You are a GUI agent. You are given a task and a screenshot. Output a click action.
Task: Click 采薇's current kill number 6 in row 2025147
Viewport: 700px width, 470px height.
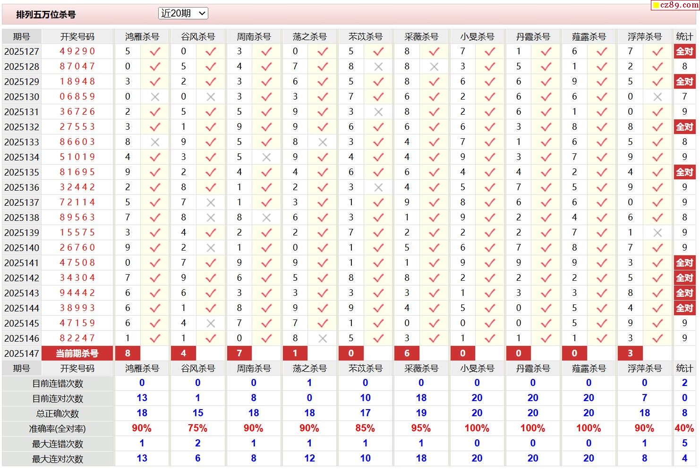407,353
